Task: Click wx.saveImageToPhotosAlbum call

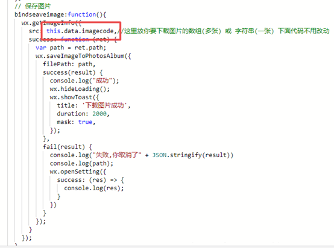Action: click(x=83, y=56)
